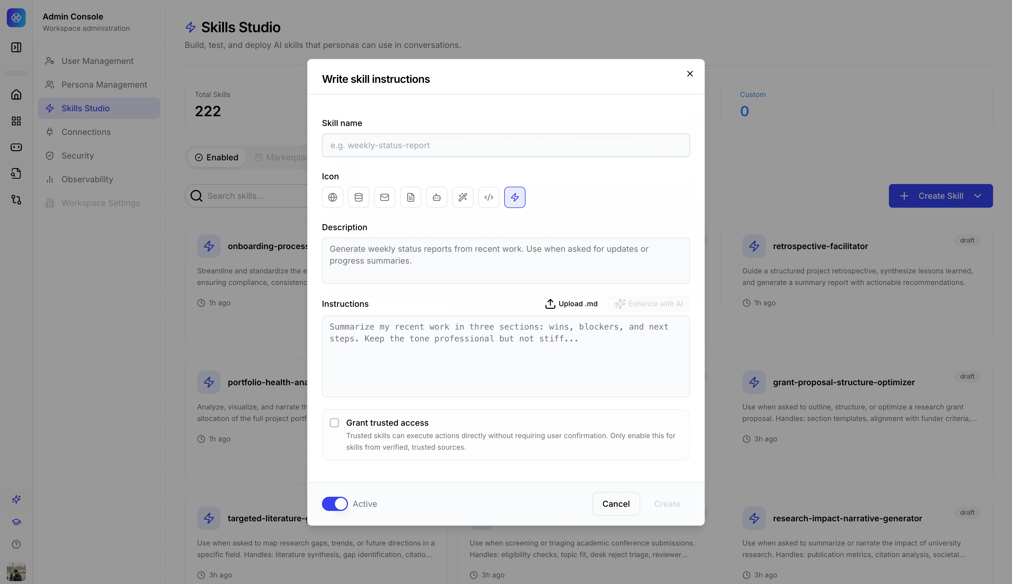Click the Search skills field

coord(246,196)
